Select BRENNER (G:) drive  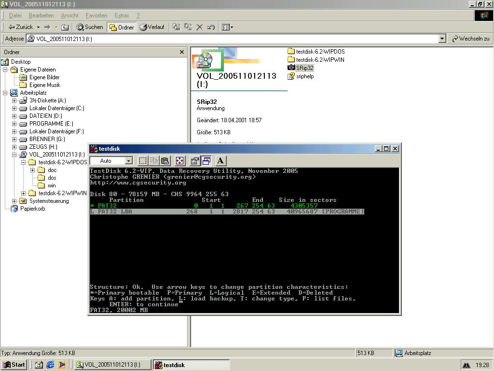point(47,139)
